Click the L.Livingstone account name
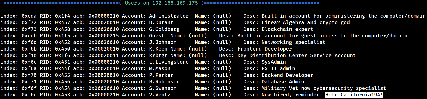427x99 pixels. tap(169, 62)
